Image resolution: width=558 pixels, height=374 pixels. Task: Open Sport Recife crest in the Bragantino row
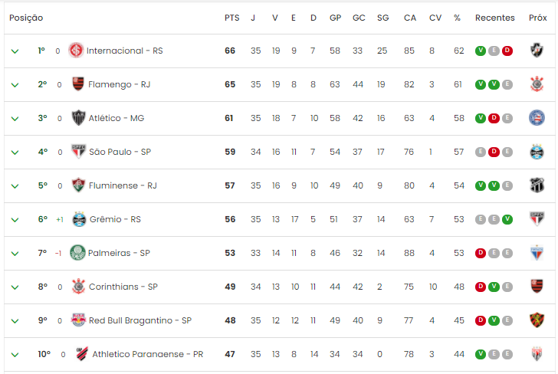tap(537, 320)
